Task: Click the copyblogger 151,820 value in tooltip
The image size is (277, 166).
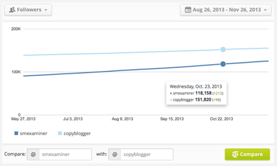Action: click(203, 100)
